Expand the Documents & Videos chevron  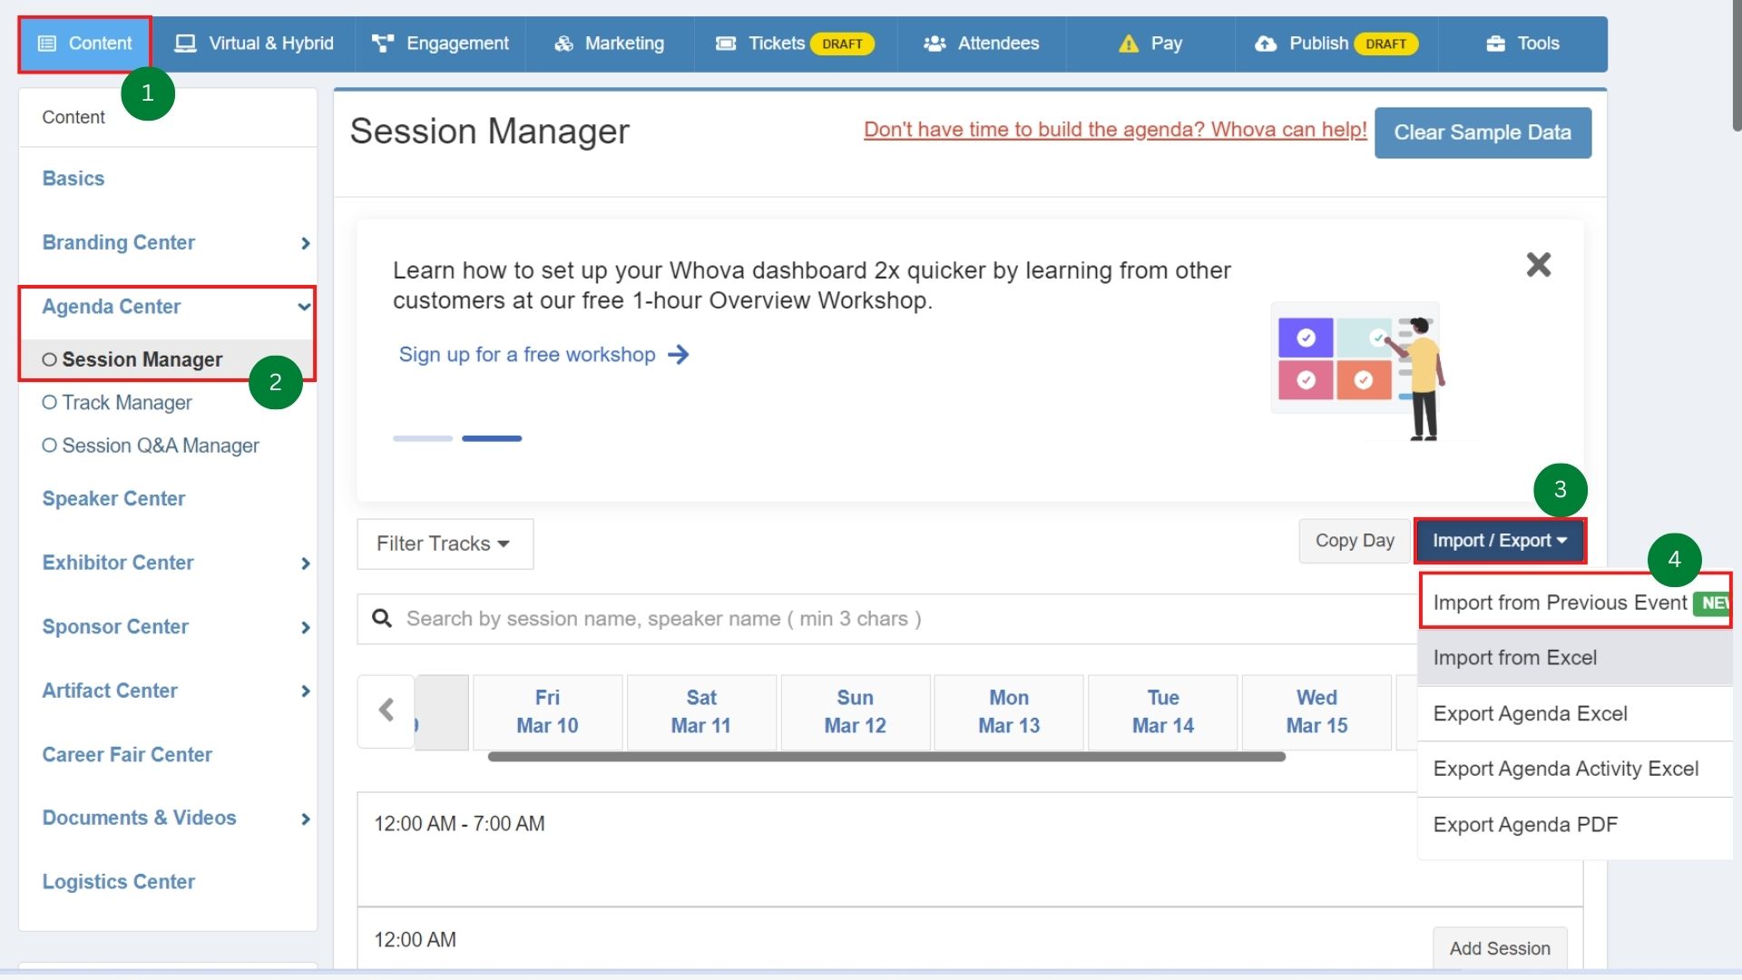[x=306, y=819]
